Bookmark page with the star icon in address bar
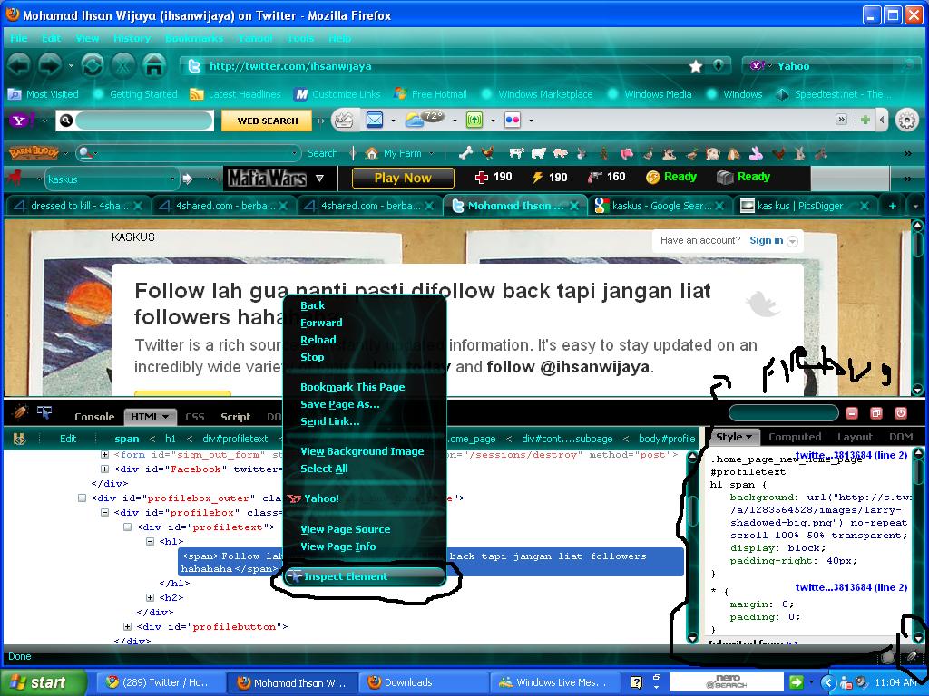The width and height of the screenshot is (929, 696). tap(696, 65)
